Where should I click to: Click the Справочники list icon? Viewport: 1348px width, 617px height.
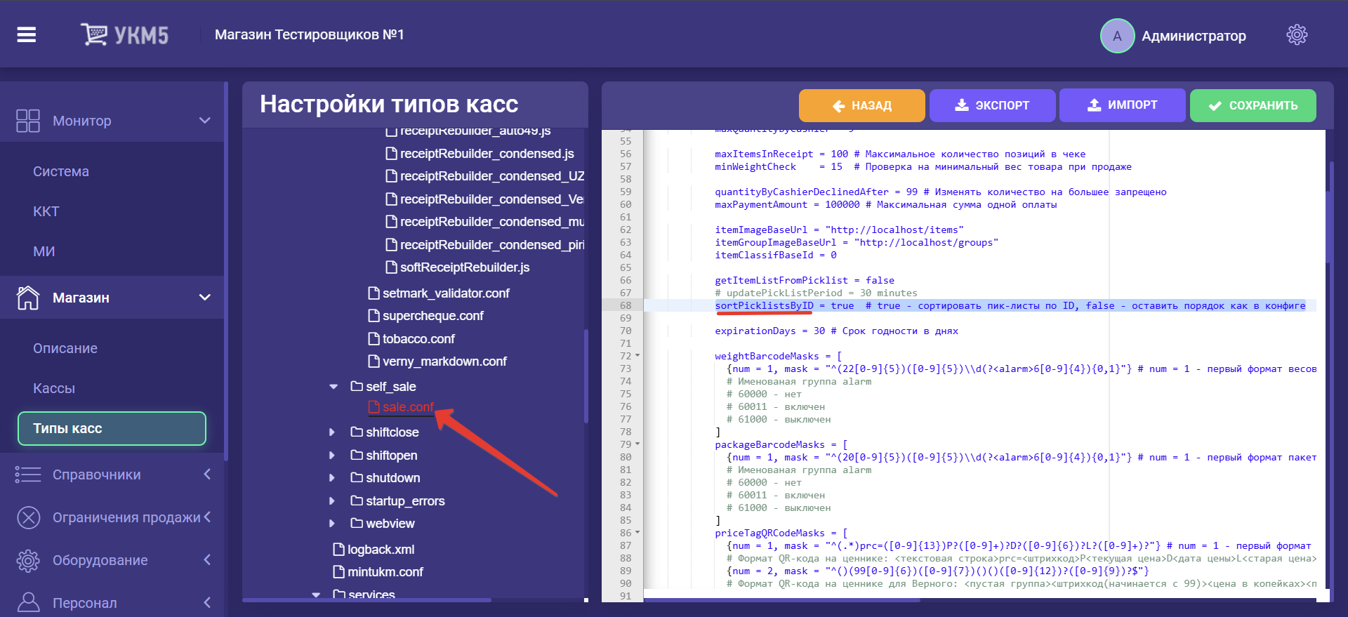(x=28, y=475)
